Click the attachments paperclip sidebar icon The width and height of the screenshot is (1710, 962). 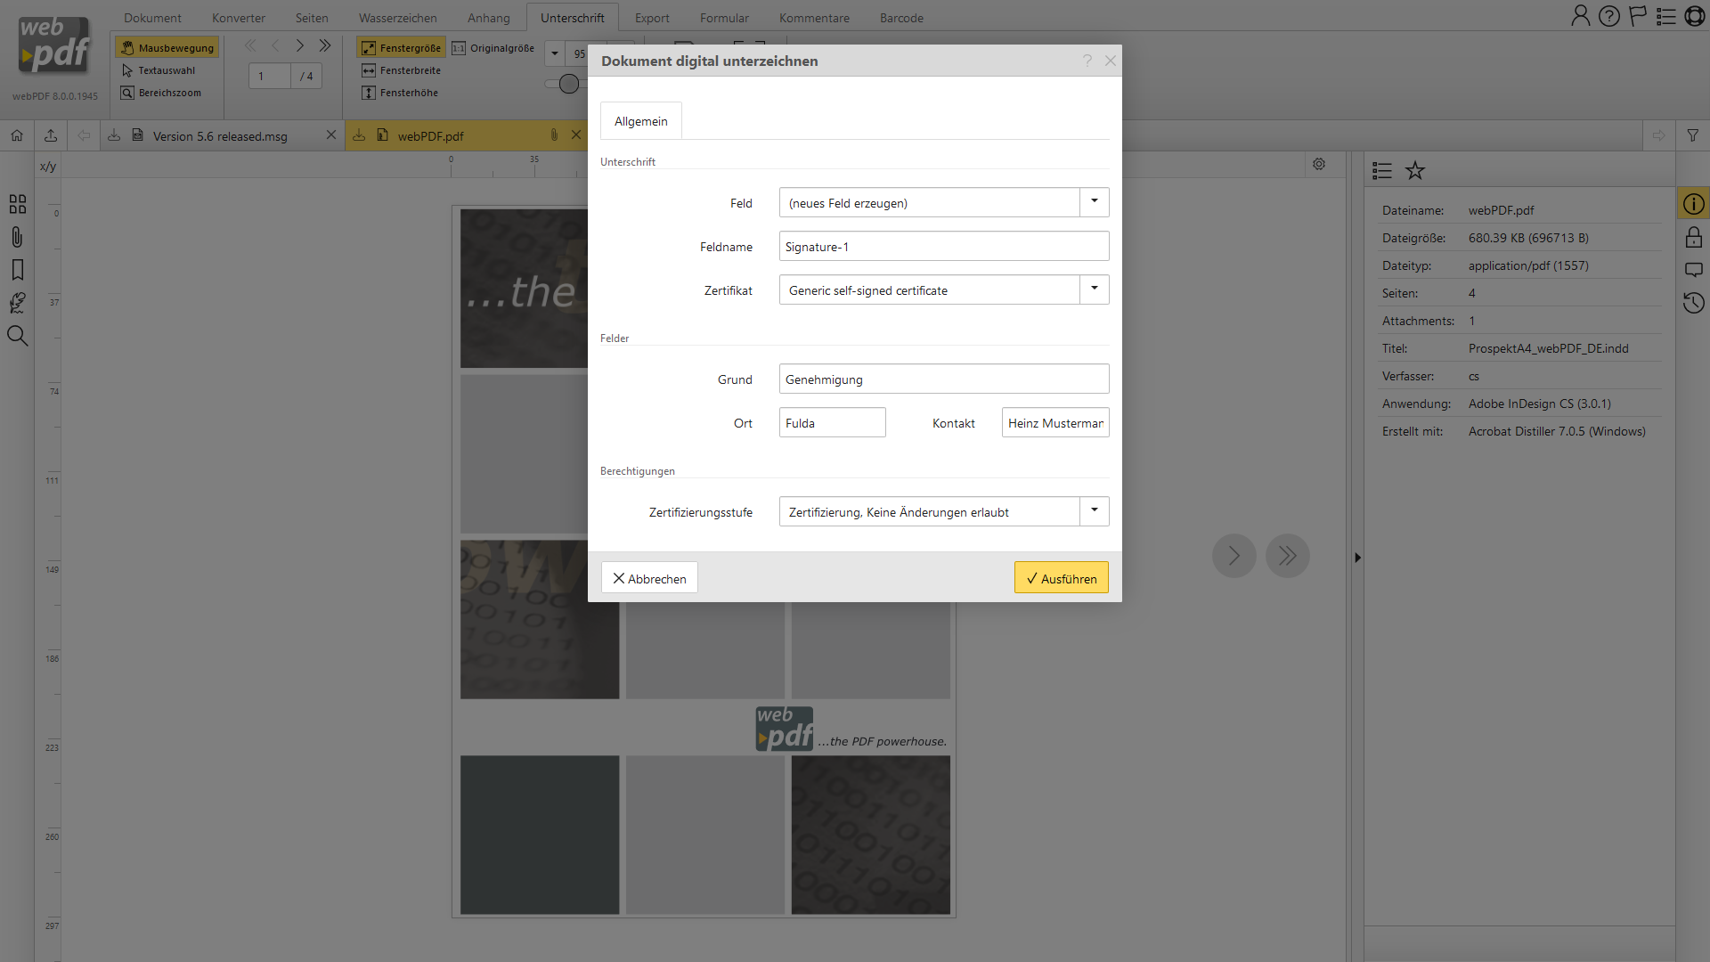17,237
